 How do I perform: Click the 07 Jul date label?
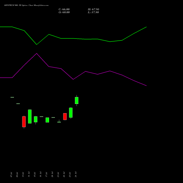coord(11,175)
